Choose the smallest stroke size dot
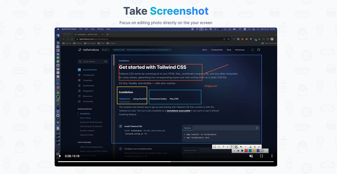Viewport: 337px width, 174px height. [234, 151]
